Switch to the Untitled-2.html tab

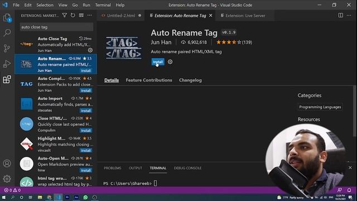tap(121, 16)
